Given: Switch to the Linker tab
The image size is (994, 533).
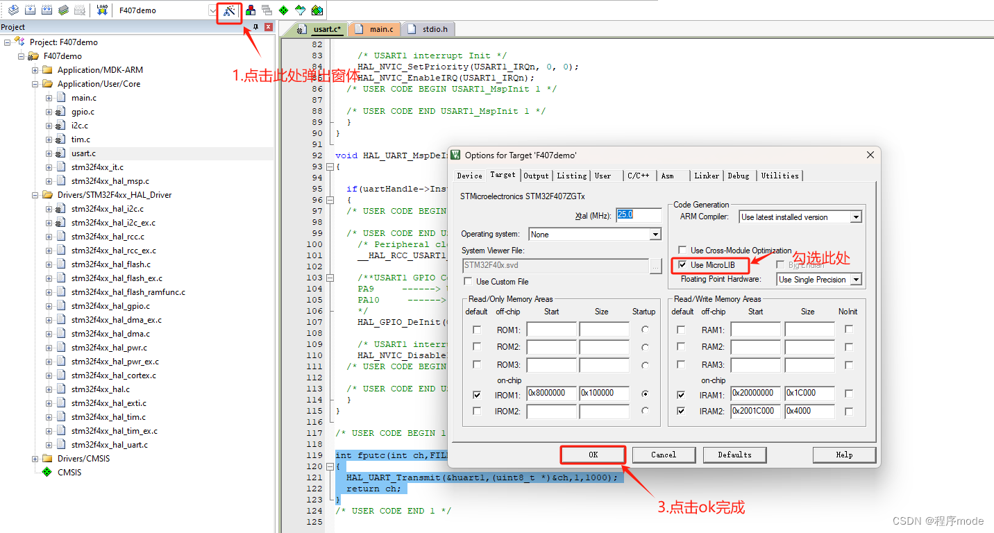Looking at the screenshot, I should click(707, 176).
